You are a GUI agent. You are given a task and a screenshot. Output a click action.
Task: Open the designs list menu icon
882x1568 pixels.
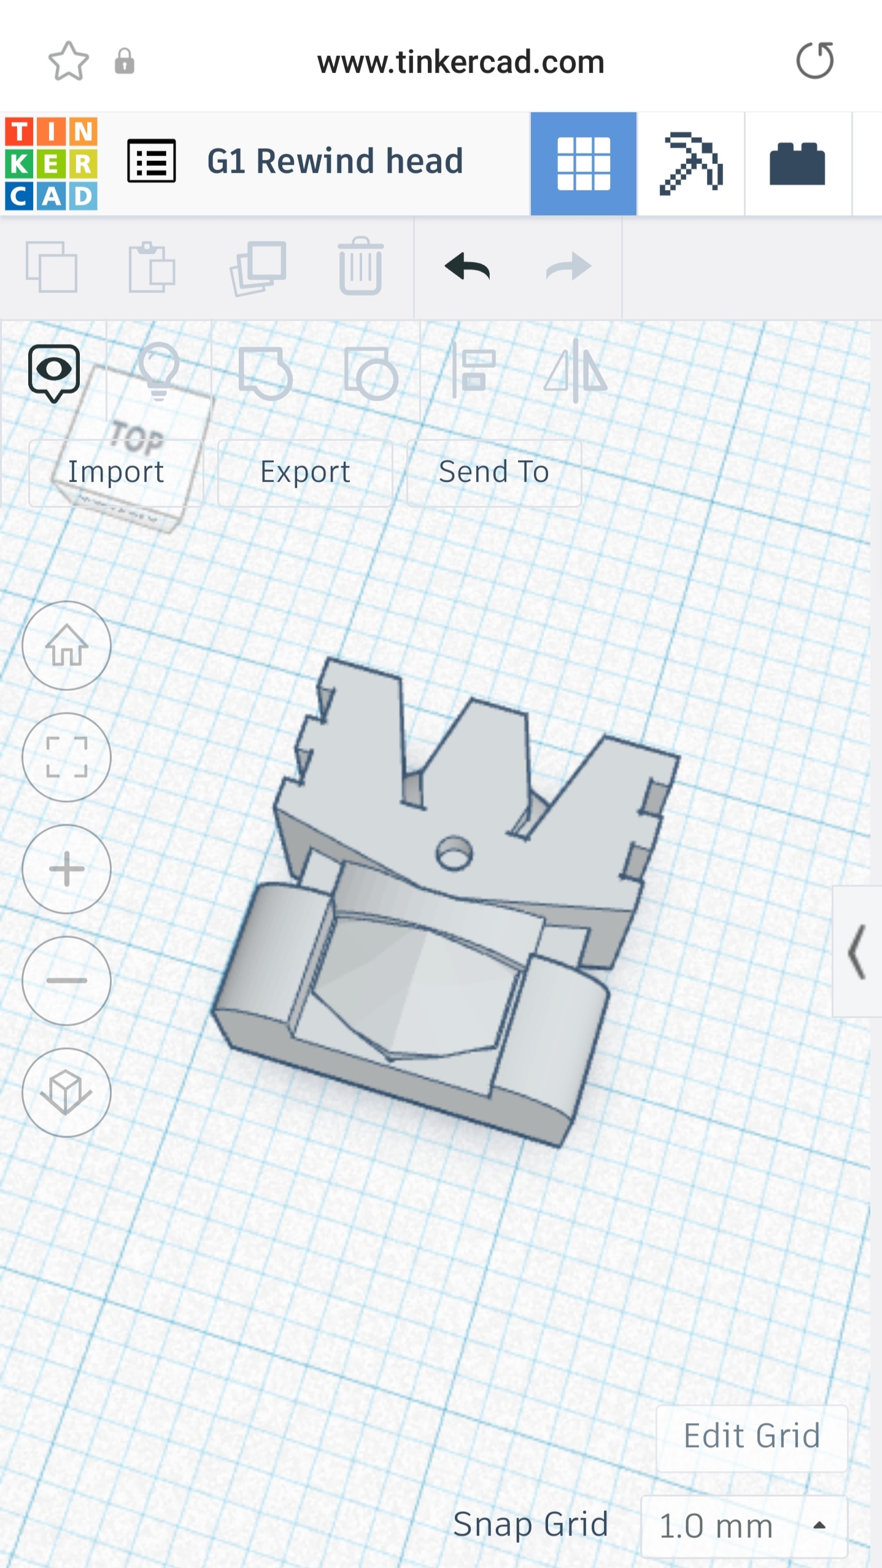tap(152, 162)
